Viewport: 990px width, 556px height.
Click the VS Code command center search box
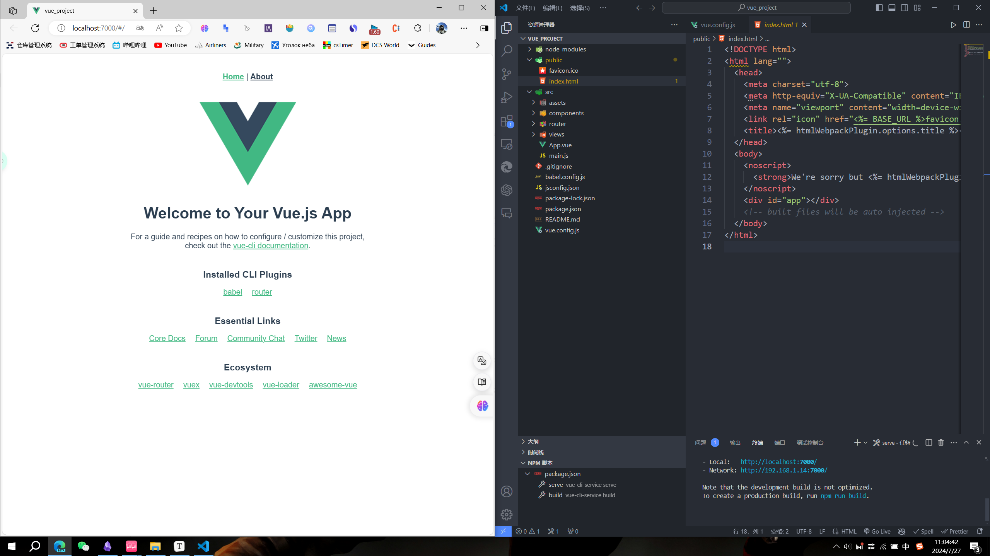pos(756,8)
